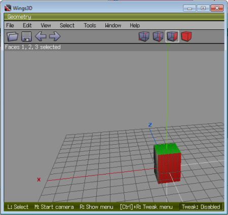Click the red front face of the cube

click(x=169, y=168)
